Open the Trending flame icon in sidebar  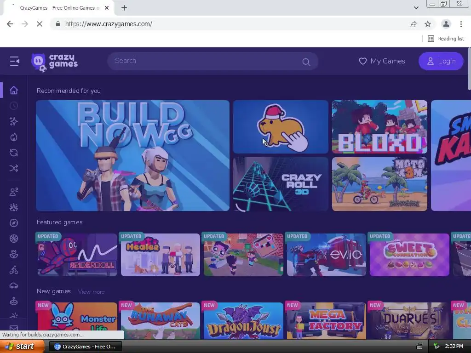click(13, 137)
